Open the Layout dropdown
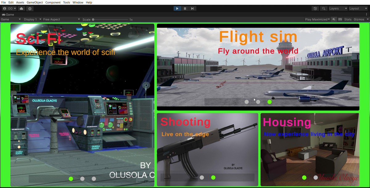Viewport: 370px width, 188px height. (x=358, y=9)
